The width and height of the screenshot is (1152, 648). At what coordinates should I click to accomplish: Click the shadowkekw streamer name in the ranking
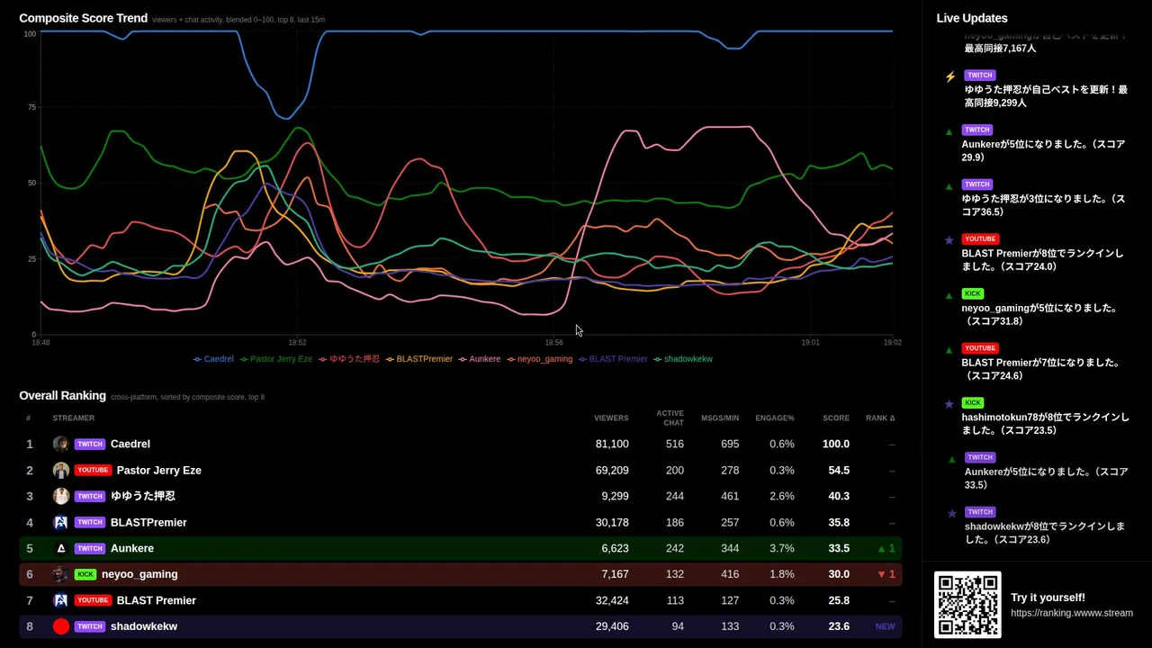point(144,626)
